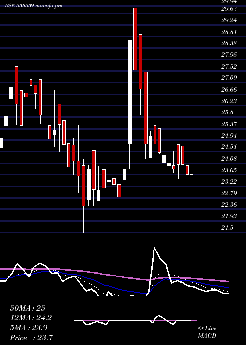Click the 21.93 price axis label

coord(229,216)
